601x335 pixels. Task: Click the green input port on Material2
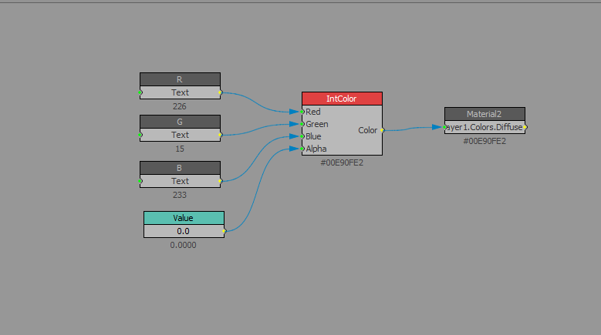[x=445, y=127]
